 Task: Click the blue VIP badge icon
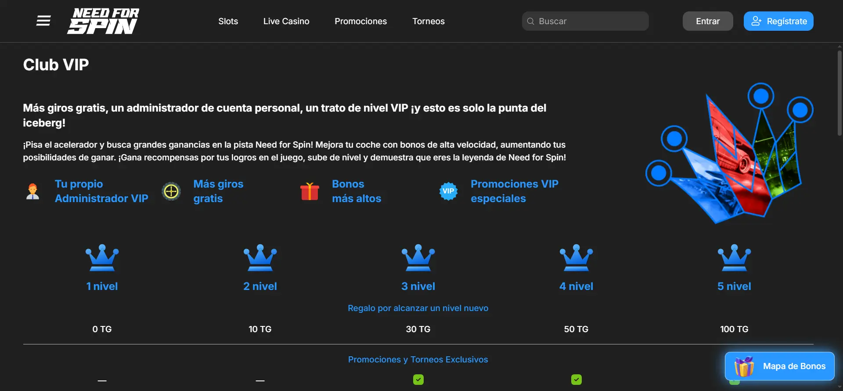[448, 192]
